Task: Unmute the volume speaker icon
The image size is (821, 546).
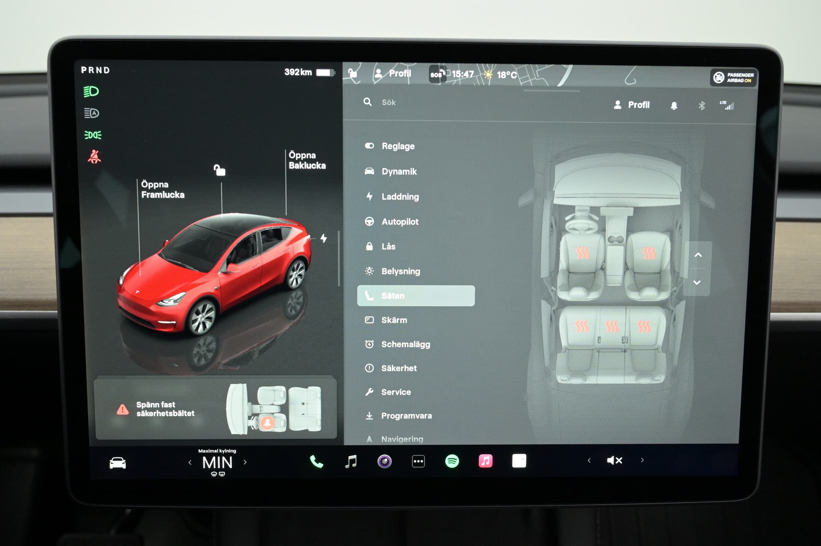Action: [614, 460]
